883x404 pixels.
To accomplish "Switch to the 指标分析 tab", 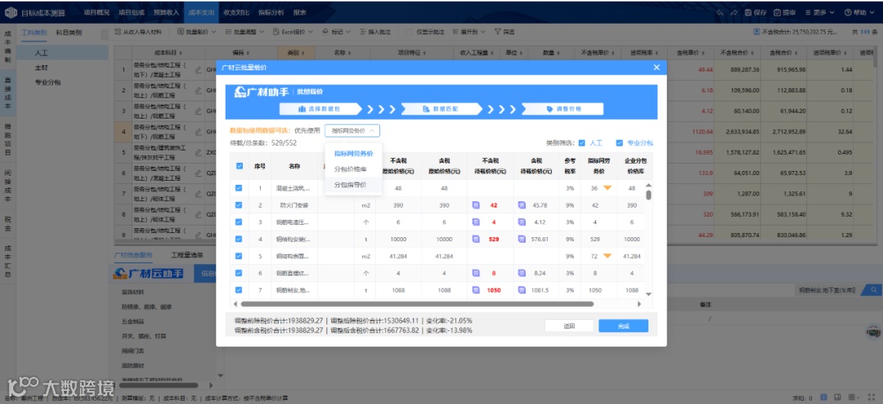I will tap(271, 11).
